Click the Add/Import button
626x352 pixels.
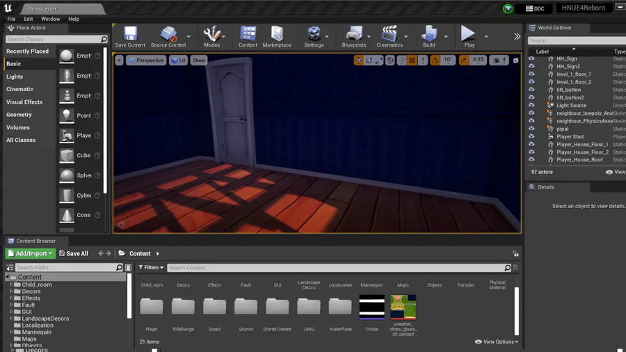[31, 253]
